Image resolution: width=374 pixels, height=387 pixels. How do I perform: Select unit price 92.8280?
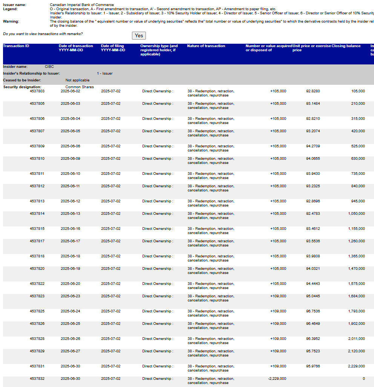coord(313,91)
